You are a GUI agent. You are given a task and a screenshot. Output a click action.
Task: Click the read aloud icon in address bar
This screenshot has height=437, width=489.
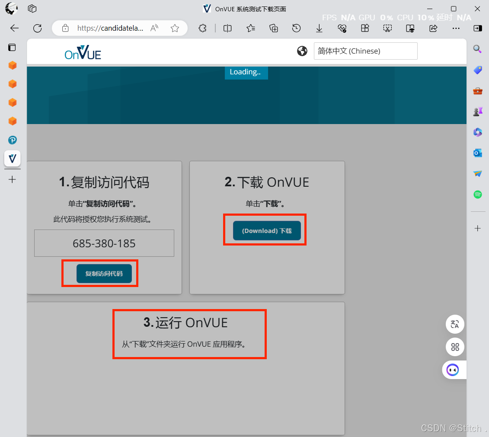[x=154, y=29]
